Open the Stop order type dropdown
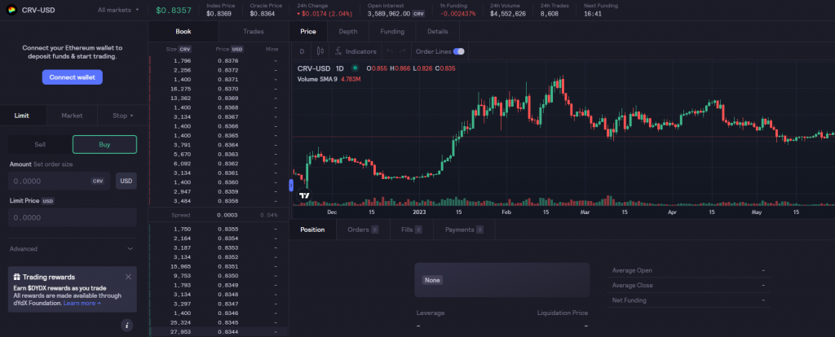Image resolution: width=835 pixels, height=337 pixels. [x=123, y=116]
